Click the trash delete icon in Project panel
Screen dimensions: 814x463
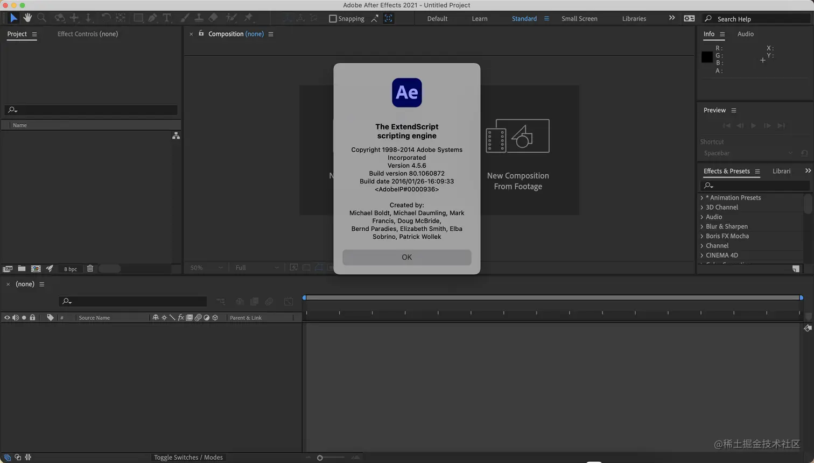point(90,268)
